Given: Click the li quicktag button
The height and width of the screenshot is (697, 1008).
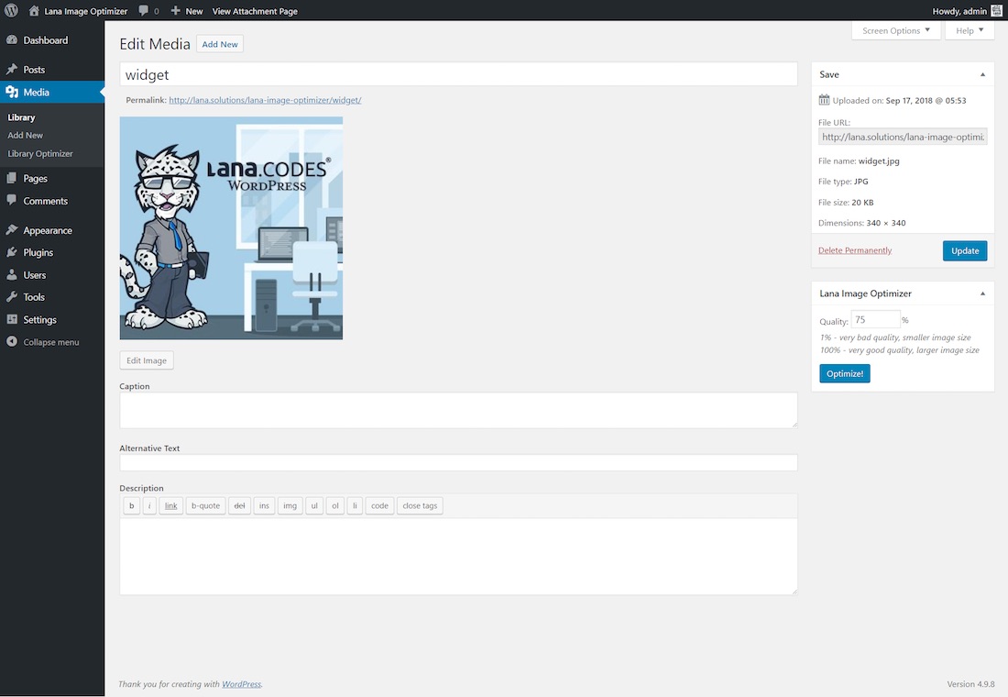Looking at the screenshot, I should [355, 506].
